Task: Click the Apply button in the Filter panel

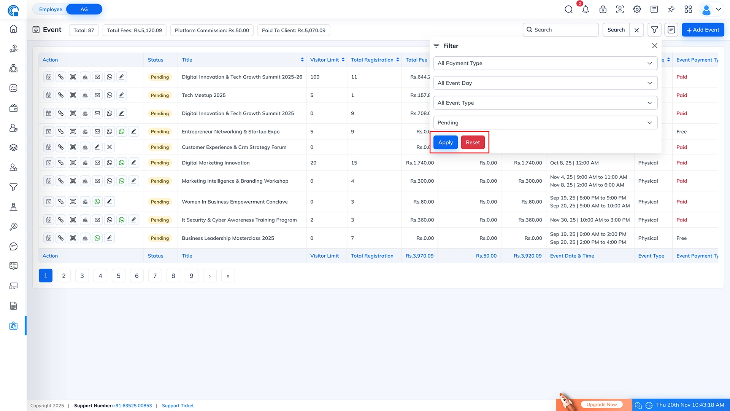Action: pos(445,142)
